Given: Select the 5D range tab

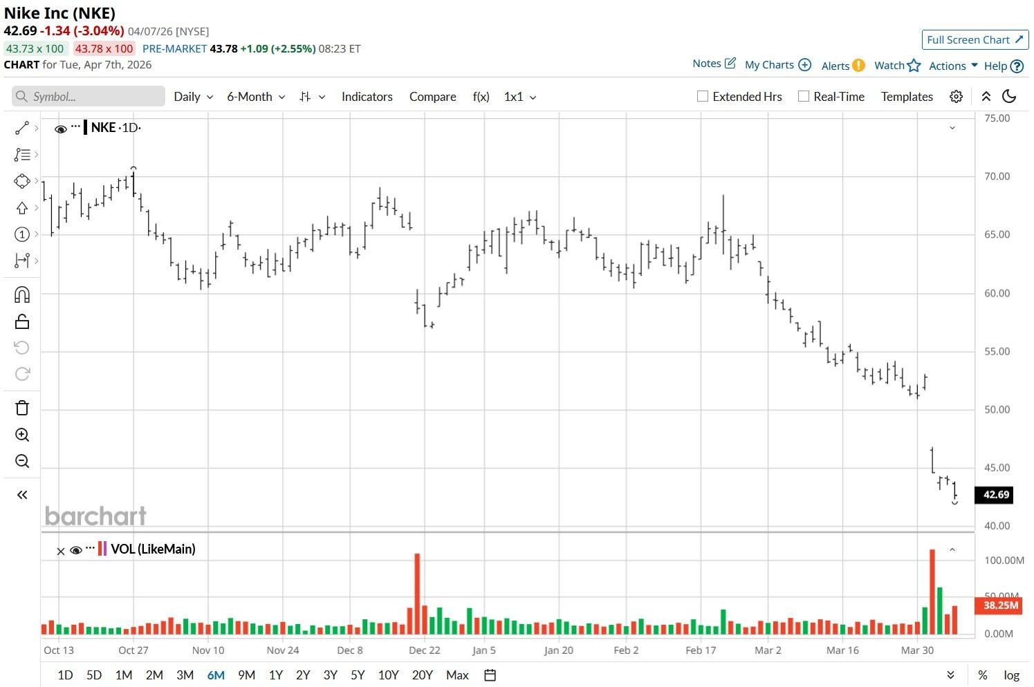Looking at the screenshot, I should (x=94, y=675).
